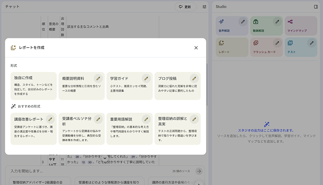Collapse the Studio panel
Viewport: 323px width, 185px height.
pos(316,7)
